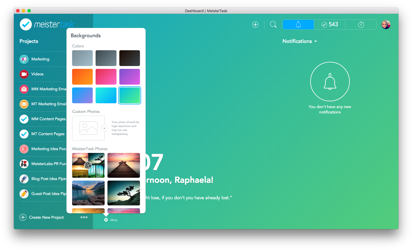Screen dimensions: 412x250
Task: Choose the black background color
Action: click(x=130, y=58)
